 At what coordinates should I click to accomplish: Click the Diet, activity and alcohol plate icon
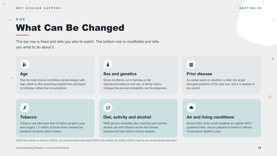[108, 108]
